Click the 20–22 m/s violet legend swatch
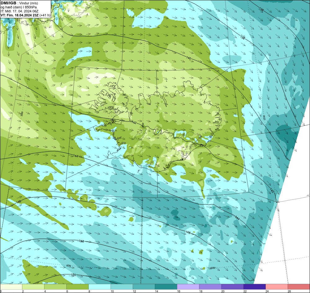The width and height of the screenshot is (310, 293). point(232,286)
